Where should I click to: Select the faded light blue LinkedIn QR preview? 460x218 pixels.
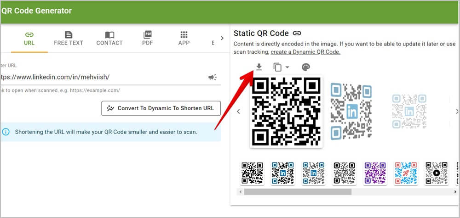click(409, 111)
